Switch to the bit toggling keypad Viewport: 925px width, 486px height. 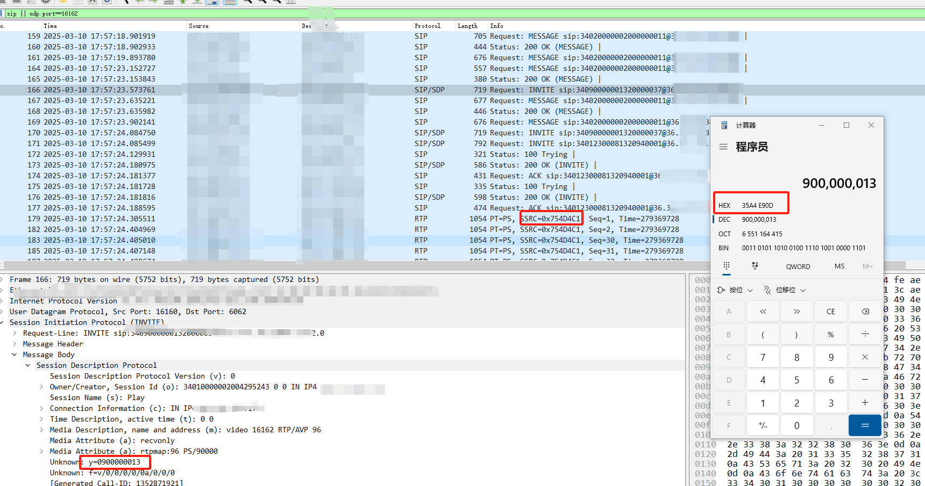pos(755,266)
